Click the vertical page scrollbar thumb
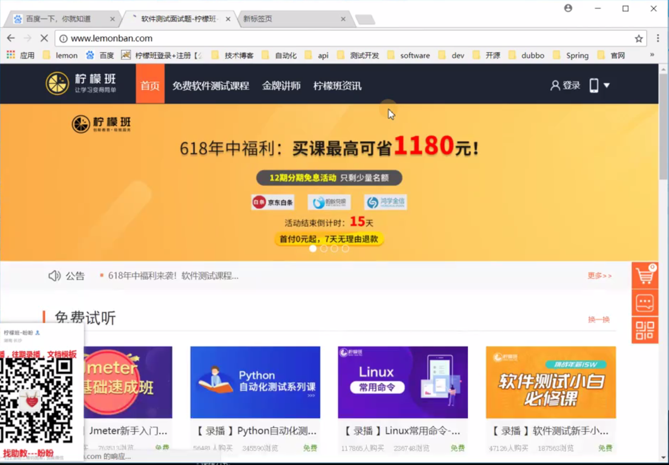The width and height of the screenshot is (669, 465). click(x=663, y=126)
